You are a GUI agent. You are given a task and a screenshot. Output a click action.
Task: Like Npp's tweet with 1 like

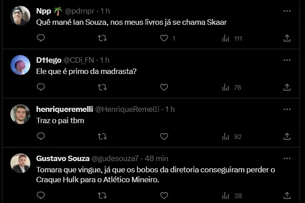pyautogui.click(x=164, y=39)
